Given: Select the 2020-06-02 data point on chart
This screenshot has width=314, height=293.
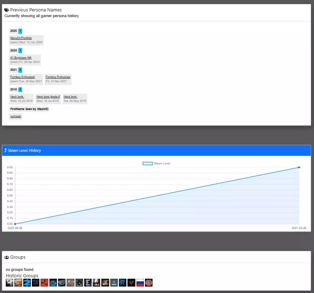Looking at the screenshot, I should tap(15, 224).
